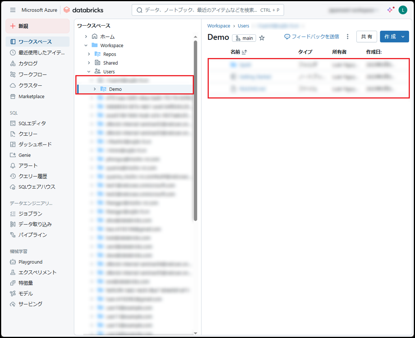Image resolution: width=415 pixels, height=338 pixels.
Task: Collapse the Workspace tree node
Action: (x=86, y=45)
